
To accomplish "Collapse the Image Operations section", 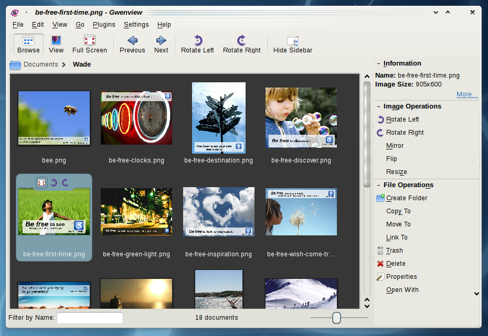I will 378,106.
